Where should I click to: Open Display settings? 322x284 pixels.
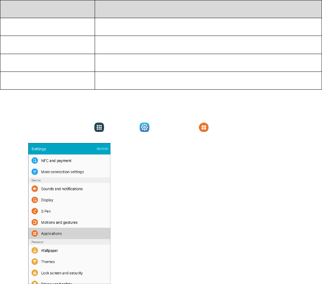[x=70, y=200]
